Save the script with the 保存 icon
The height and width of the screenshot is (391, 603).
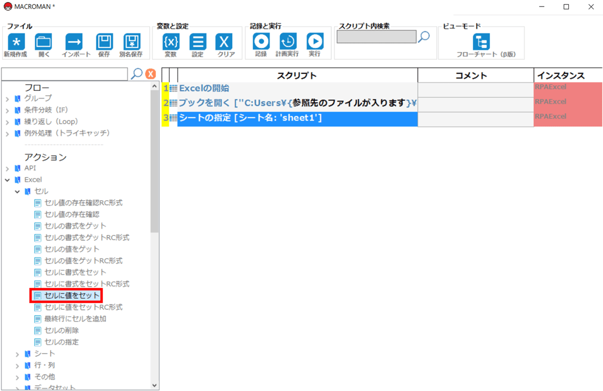[x=104, y=42]
